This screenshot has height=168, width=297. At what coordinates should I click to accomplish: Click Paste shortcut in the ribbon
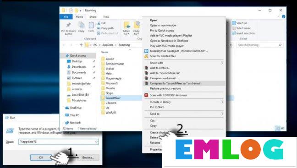pos(108,33)
